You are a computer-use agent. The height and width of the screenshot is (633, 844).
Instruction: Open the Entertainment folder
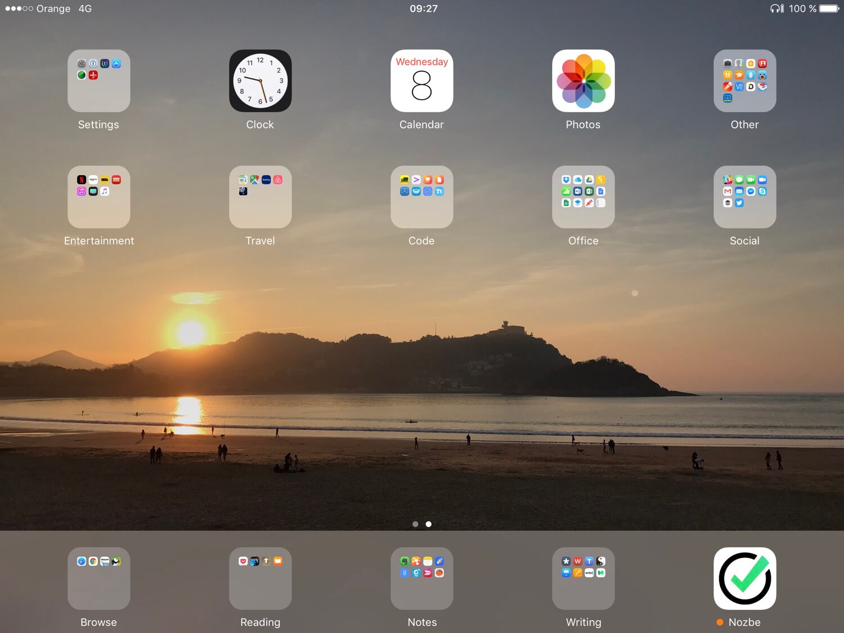(x=98, y=196)
